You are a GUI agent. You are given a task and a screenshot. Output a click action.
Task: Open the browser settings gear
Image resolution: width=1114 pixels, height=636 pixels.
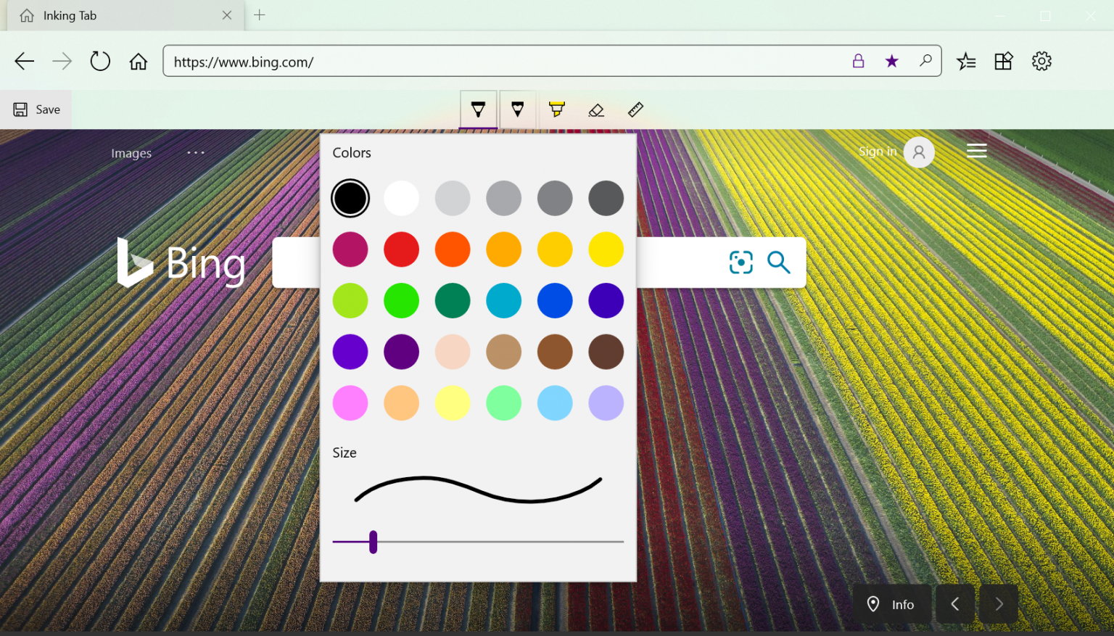(1041, 62)
